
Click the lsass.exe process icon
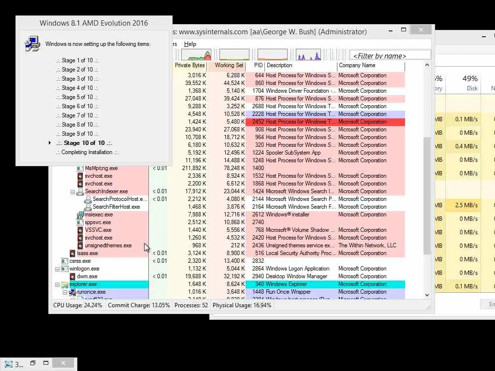pyautogui.click(x=73, y=253)
